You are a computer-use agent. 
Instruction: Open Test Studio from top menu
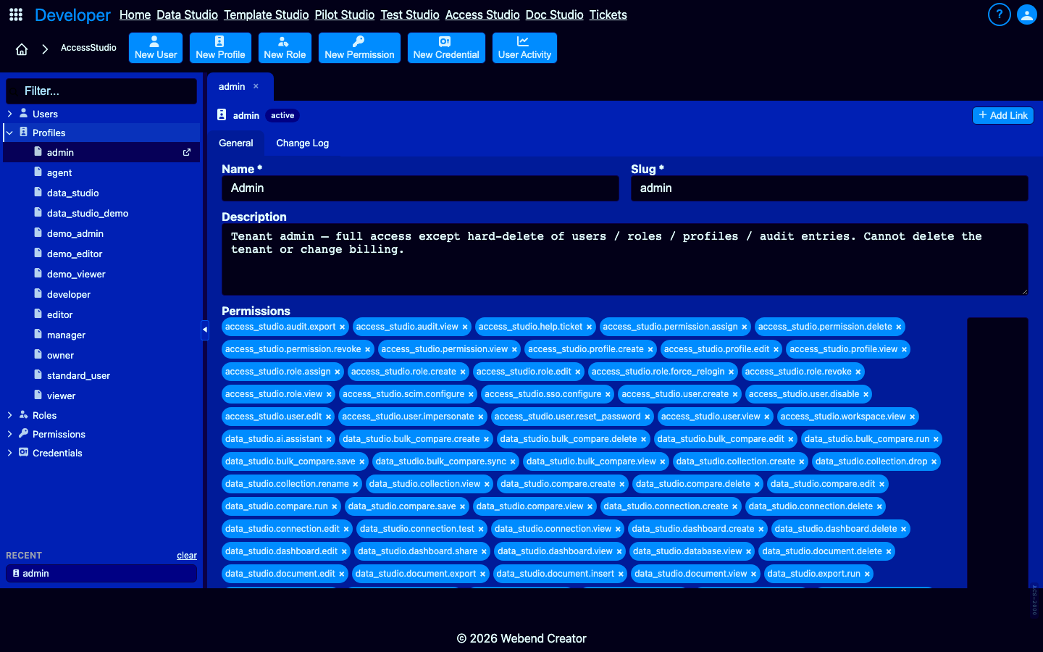tap(410, 14)
